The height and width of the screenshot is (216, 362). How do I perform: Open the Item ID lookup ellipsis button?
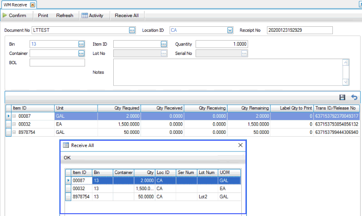click(164, 44)
